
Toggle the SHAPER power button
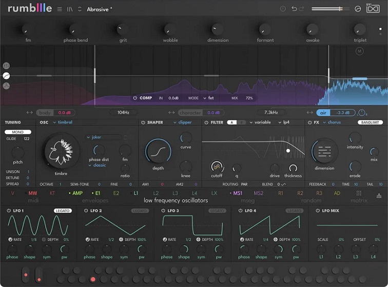(x=143, y=122)
